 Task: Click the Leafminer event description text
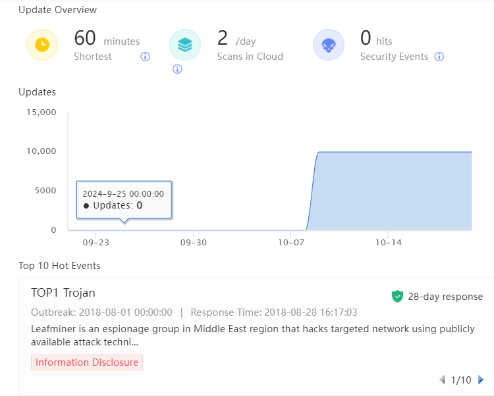click(252, 335)
